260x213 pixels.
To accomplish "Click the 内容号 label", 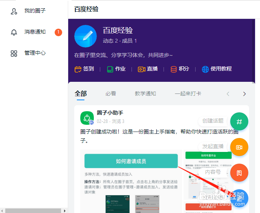I will 213,172.
